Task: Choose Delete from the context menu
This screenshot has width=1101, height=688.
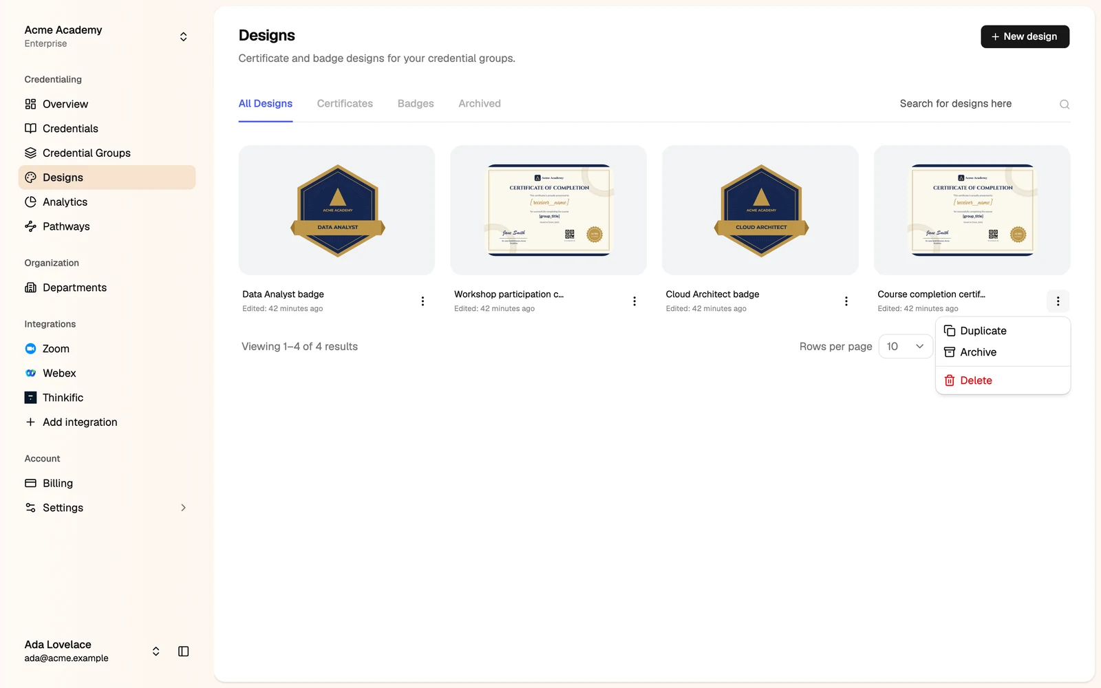Action: [x=1003, y=380]
